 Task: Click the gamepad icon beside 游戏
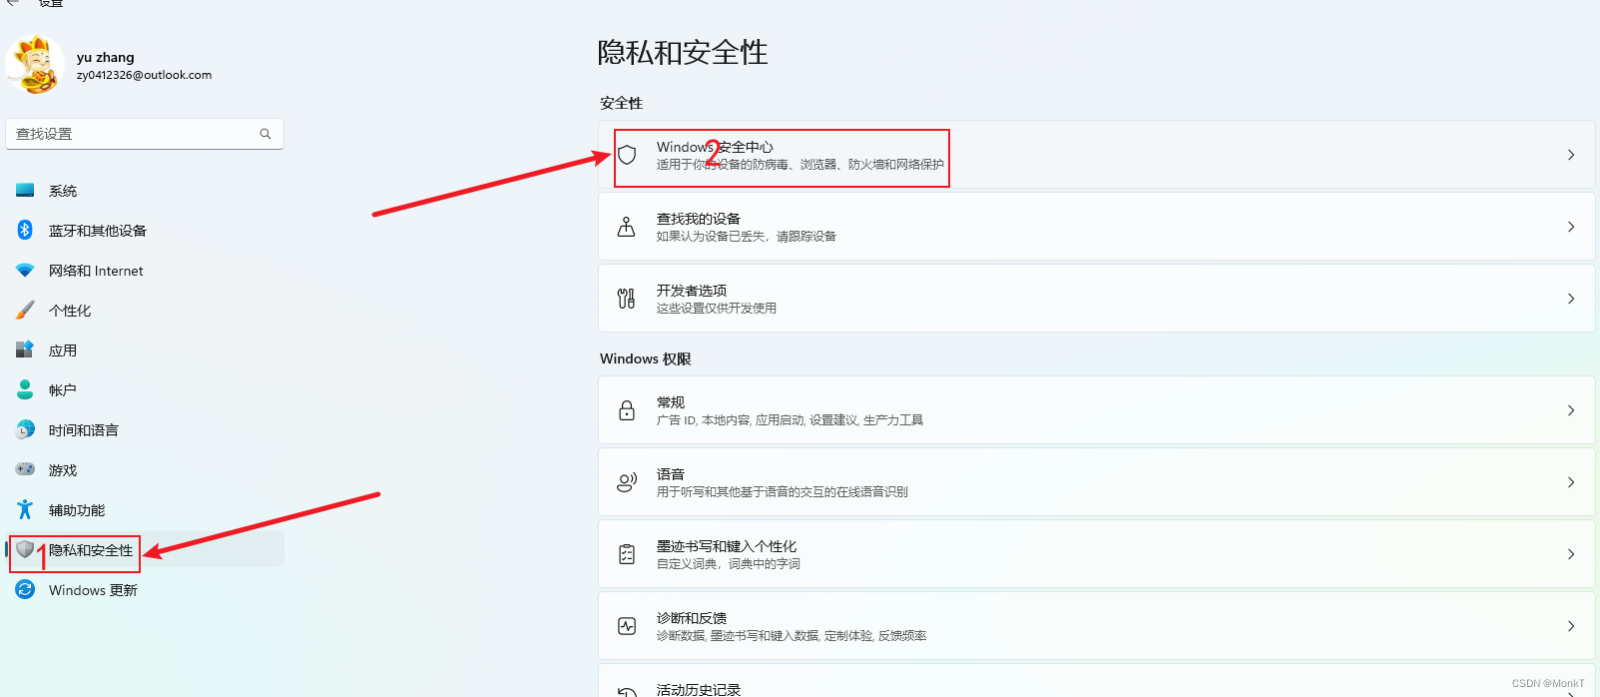[x=25, y=469]
